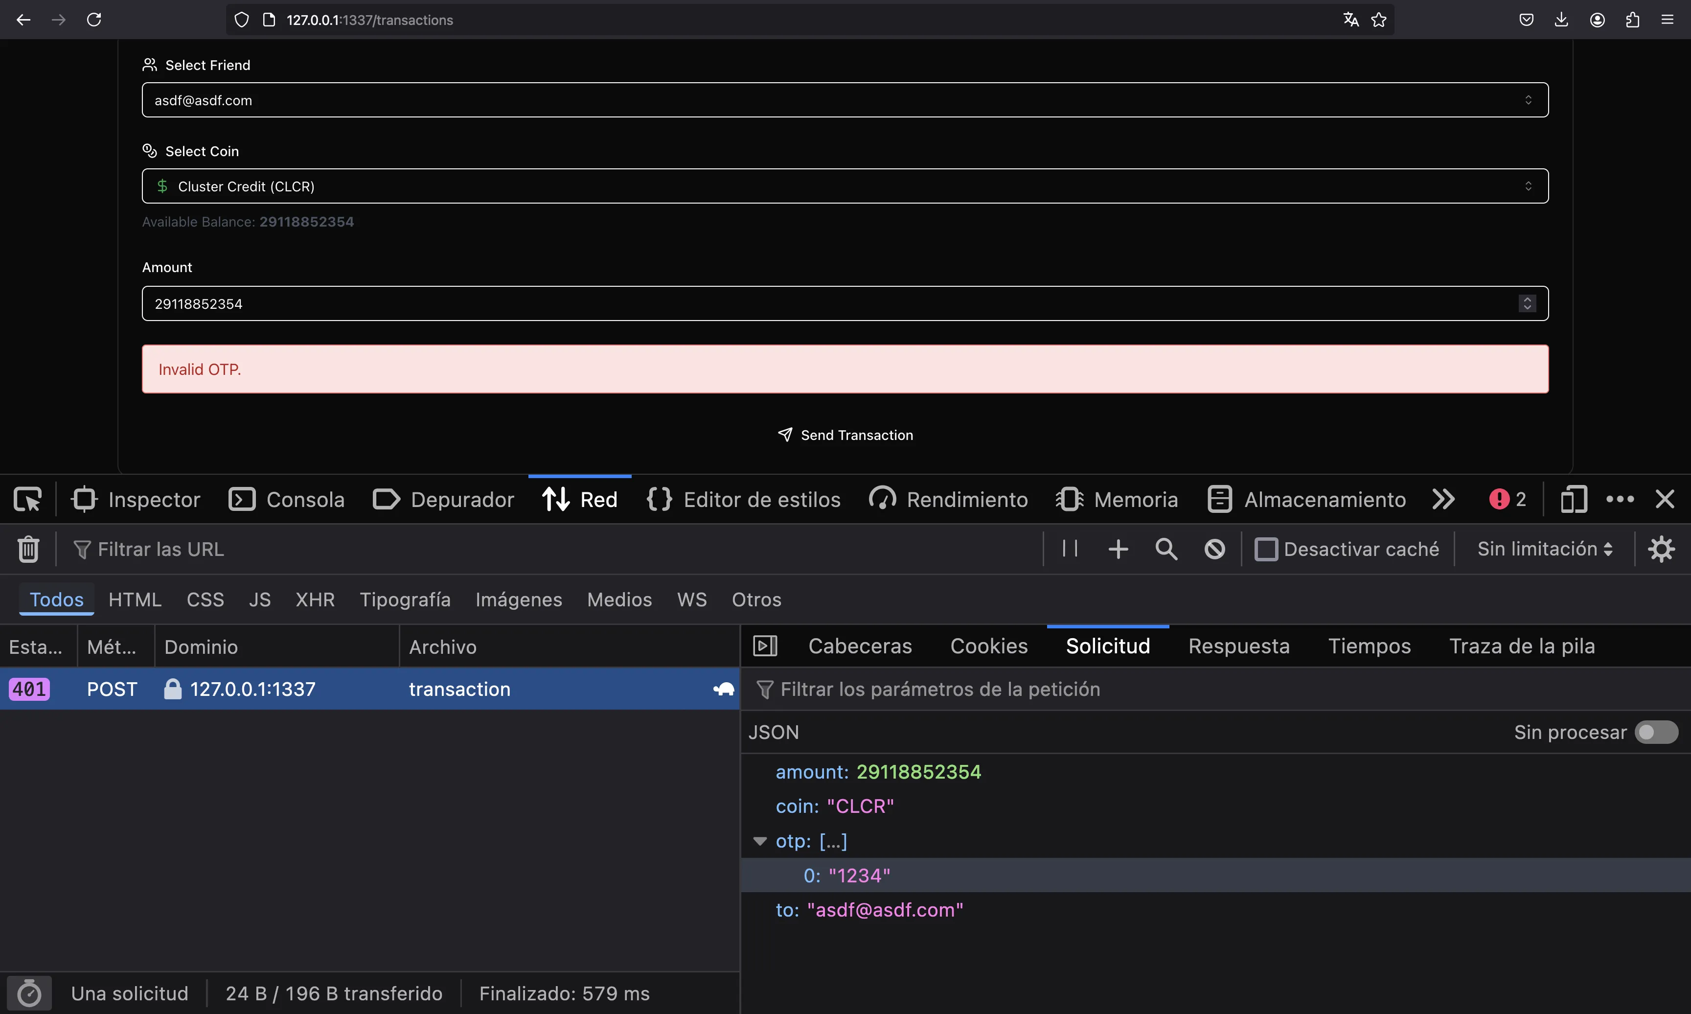
Task: Filter requests by HTML
Action: point(135,599)
